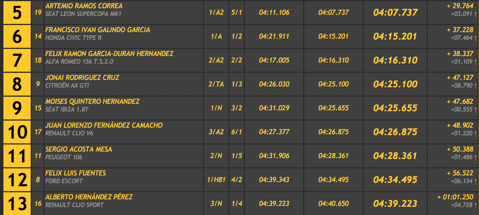Click the up arrow beside +00.555
The image size is (479, 215).
click(x=476, y=110)
